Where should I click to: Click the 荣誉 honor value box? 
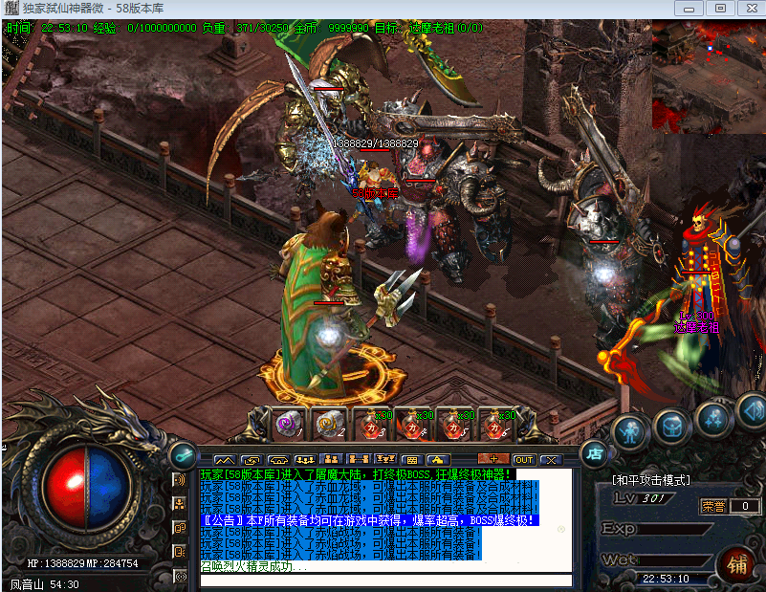(744, 506)
